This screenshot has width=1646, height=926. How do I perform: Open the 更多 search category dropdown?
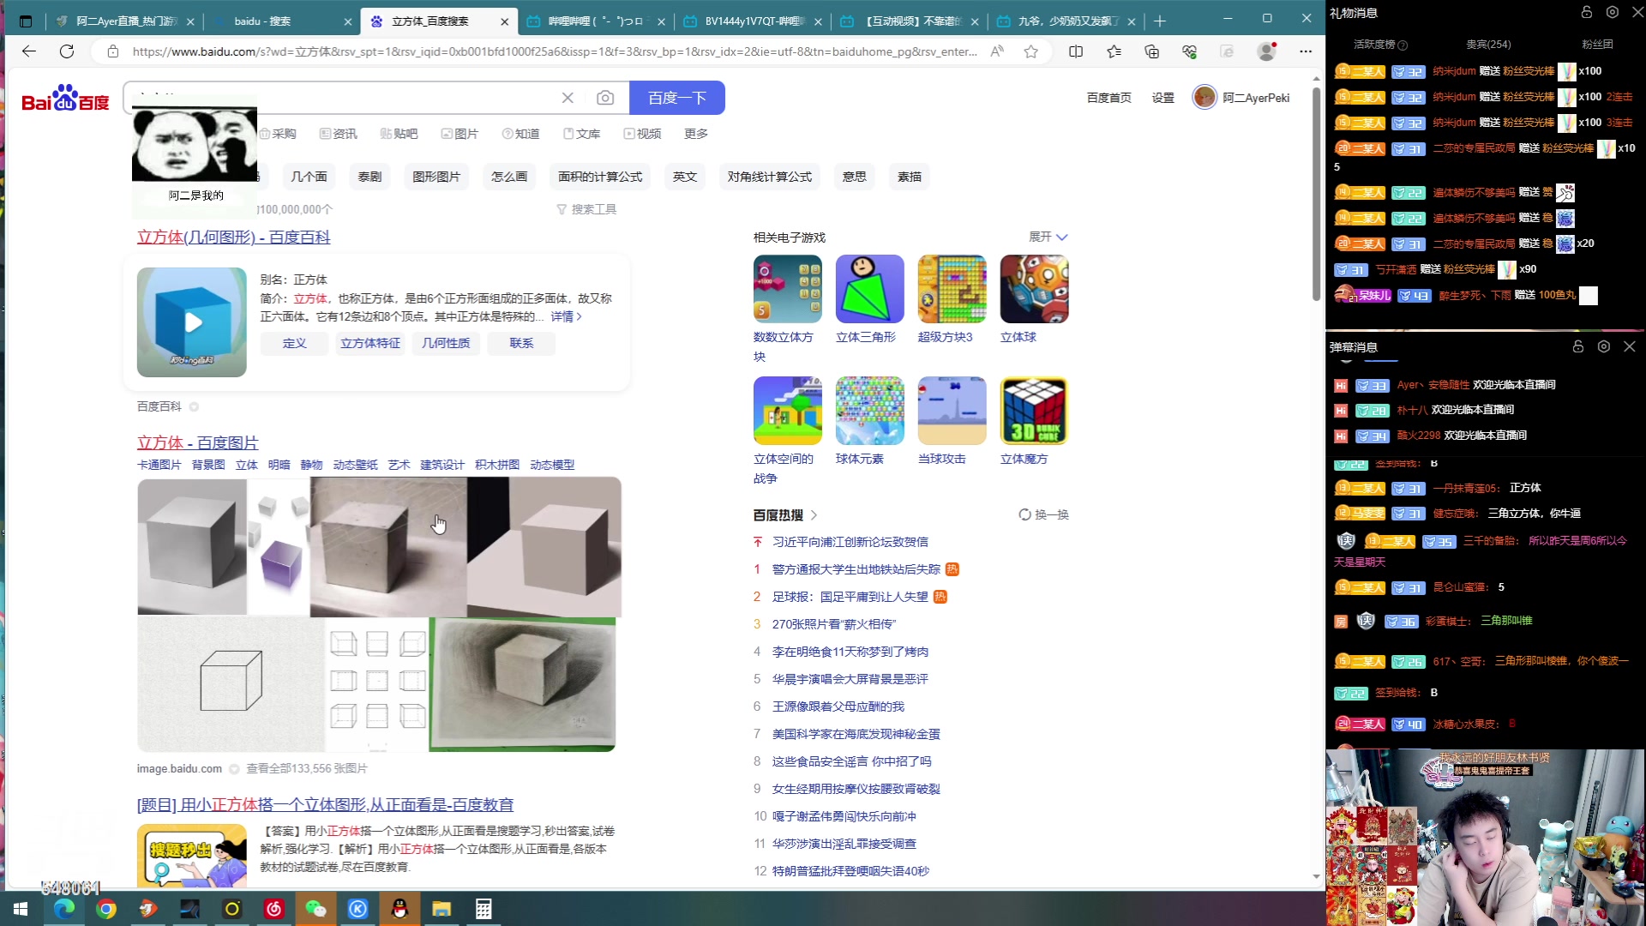point(696,134)
